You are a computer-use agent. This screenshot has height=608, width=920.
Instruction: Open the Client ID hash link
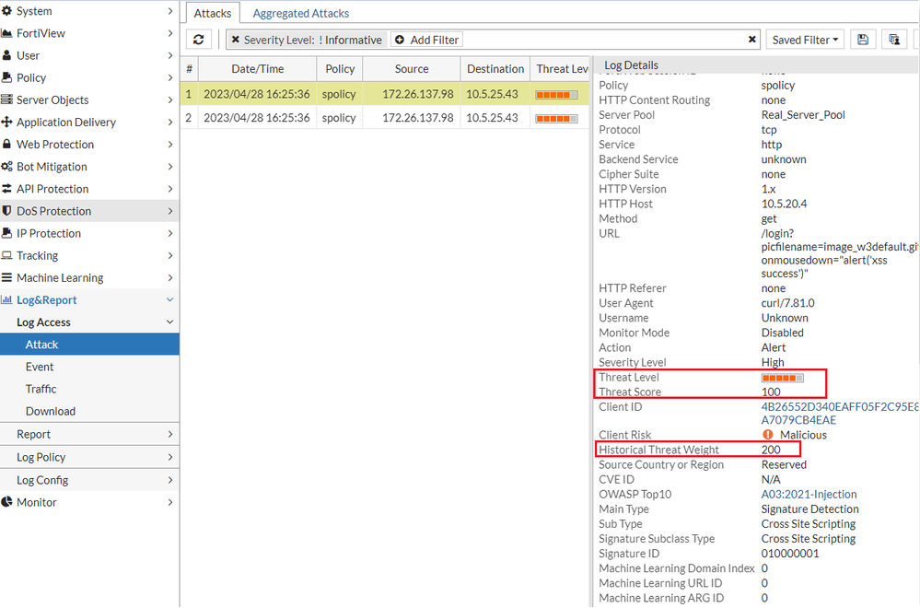pos(839,413)
